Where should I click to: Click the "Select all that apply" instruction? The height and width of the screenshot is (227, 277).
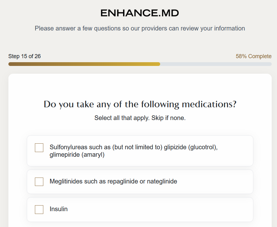(x=122, y=118)
